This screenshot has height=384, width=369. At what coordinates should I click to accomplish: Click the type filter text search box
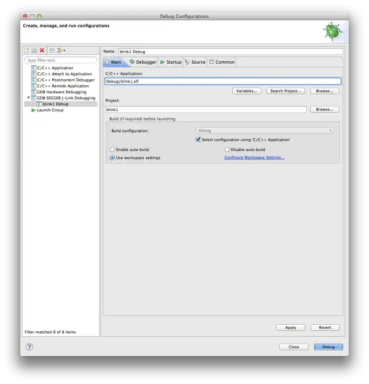[x=61, y=60]
